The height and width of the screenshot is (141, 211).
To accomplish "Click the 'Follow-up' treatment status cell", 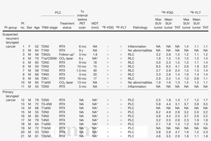I will tap(67, 55).
